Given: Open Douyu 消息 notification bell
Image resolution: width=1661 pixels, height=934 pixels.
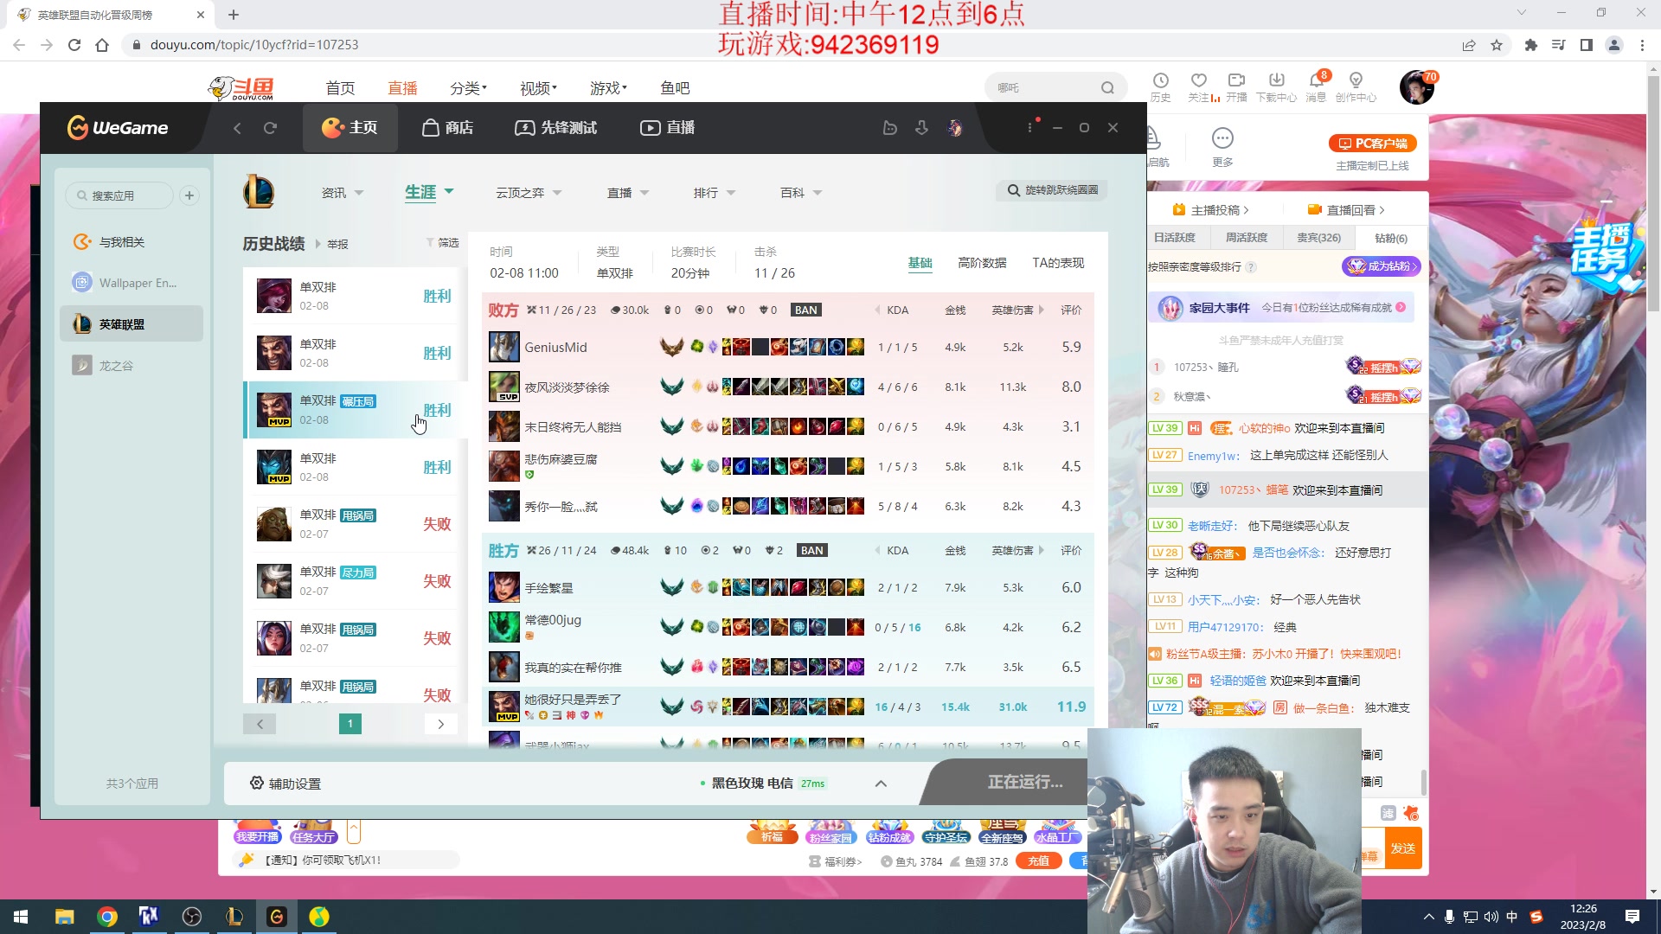Looking at the screenshot, I should 1316,80.
